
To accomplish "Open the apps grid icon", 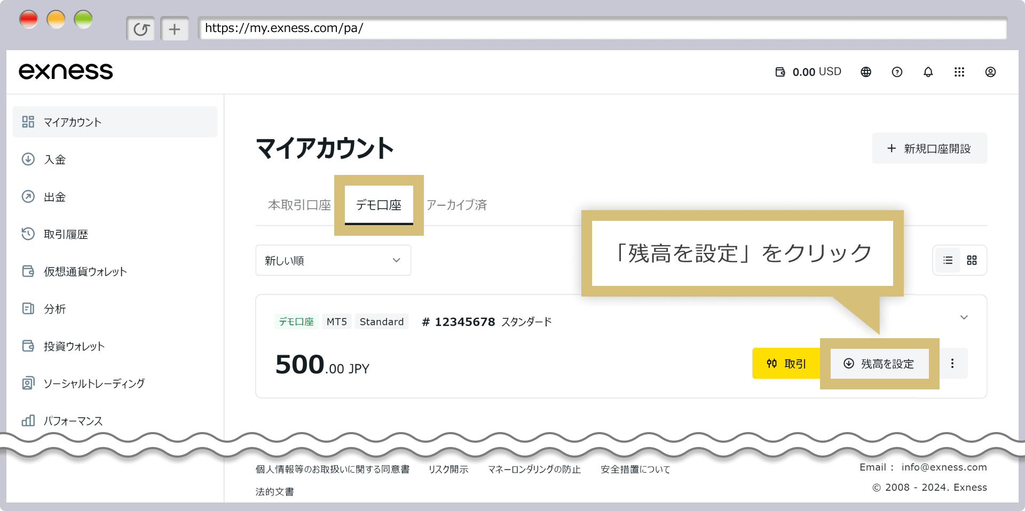I will 959,72.
